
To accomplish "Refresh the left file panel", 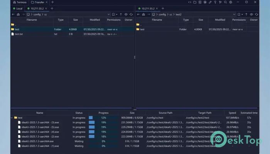I will pos(131,15).
